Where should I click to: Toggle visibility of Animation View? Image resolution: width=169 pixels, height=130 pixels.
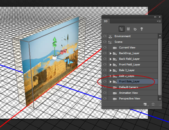tap(105, 93)
